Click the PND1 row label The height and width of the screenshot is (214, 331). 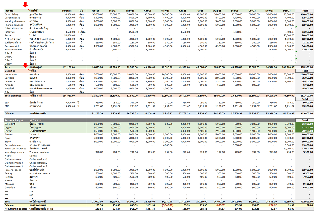tap(8, 106)
